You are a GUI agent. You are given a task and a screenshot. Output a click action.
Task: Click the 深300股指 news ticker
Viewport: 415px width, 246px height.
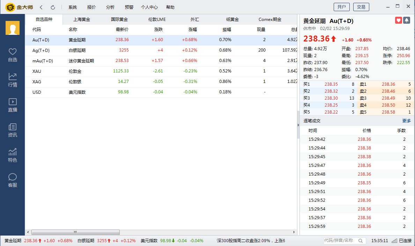click(x=251, y=241)
